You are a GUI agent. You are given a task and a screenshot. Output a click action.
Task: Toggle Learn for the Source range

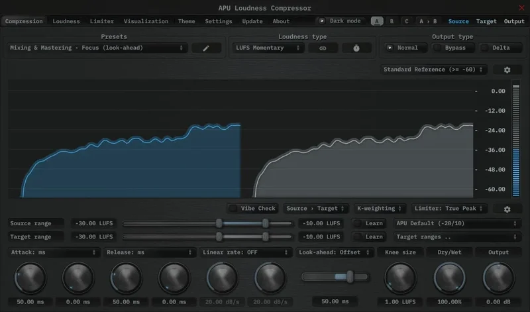pyautogui.click(x=370, y=223)
